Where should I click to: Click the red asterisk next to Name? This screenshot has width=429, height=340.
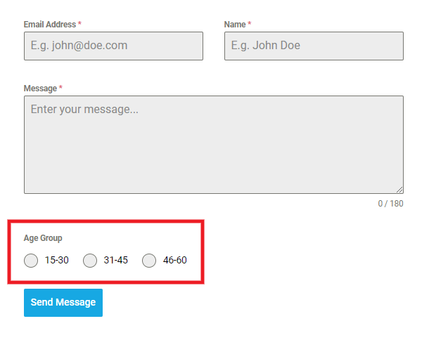(249, 23)
